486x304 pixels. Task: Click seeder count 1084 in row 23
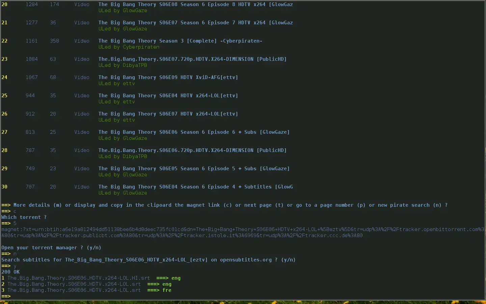[32, 59]
